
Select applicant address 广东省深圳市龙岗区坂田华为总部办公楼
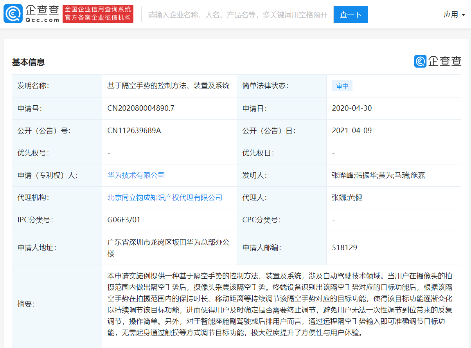coord(169,248)
